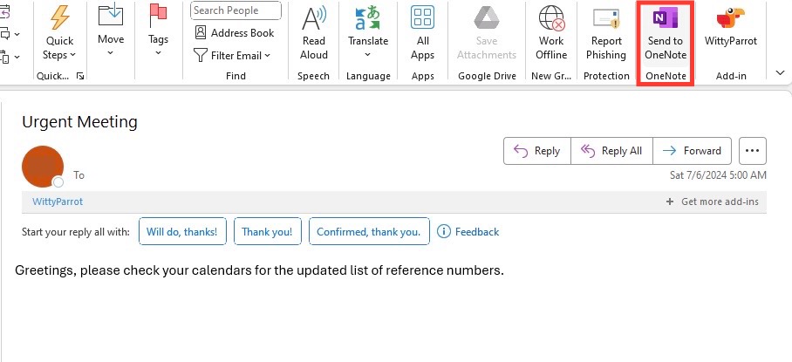Image resolution: width=792 pixels, height=362 pixels.
Task: Reply to the Urgent Meeting email
Action: click(537, 151)
